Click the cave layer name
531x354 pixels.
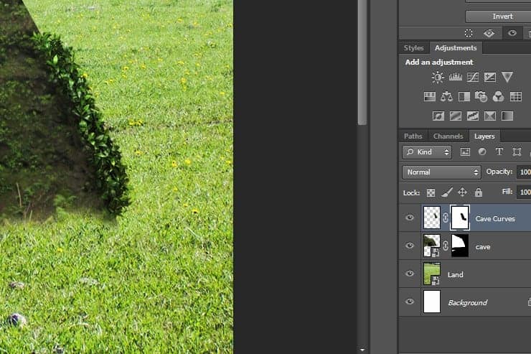(483, 247)
